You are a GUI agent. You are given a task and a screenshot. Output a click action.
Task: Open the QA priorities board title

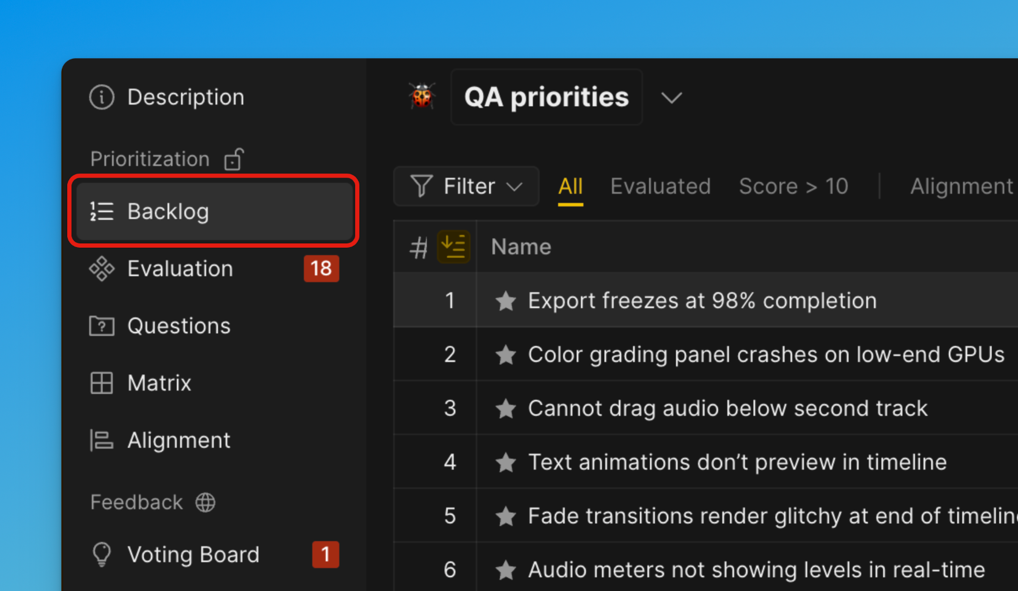pos(546,97)
